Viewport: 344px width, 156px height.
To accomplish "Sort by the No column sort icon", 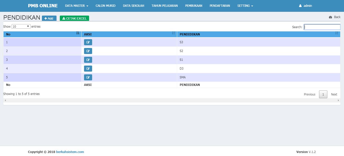I will (x=78, y=33).
